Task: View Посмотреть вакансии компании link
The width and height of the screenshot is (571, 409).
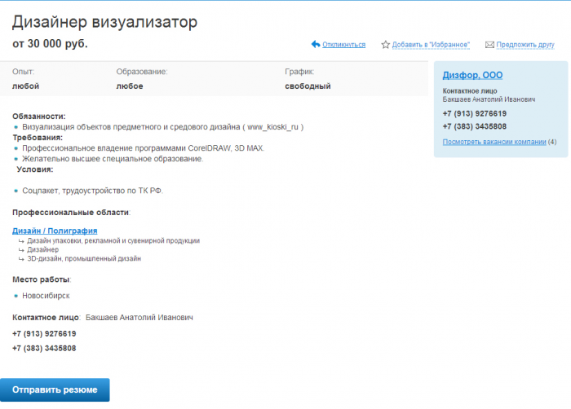Action: tap(494, 142)
